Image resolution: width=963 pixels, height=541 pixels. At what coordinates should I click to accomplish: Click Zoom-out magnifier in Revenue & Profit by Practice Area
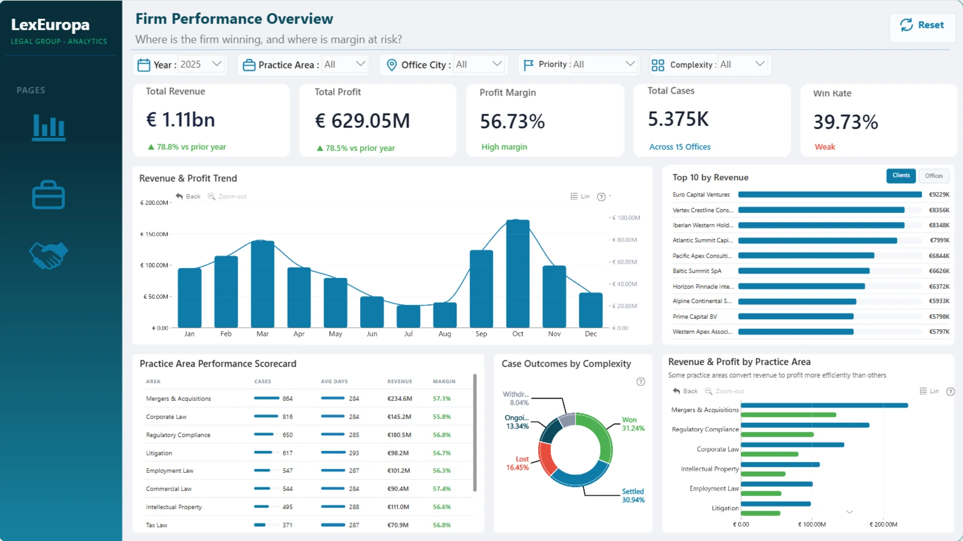[x=709, y=391]
